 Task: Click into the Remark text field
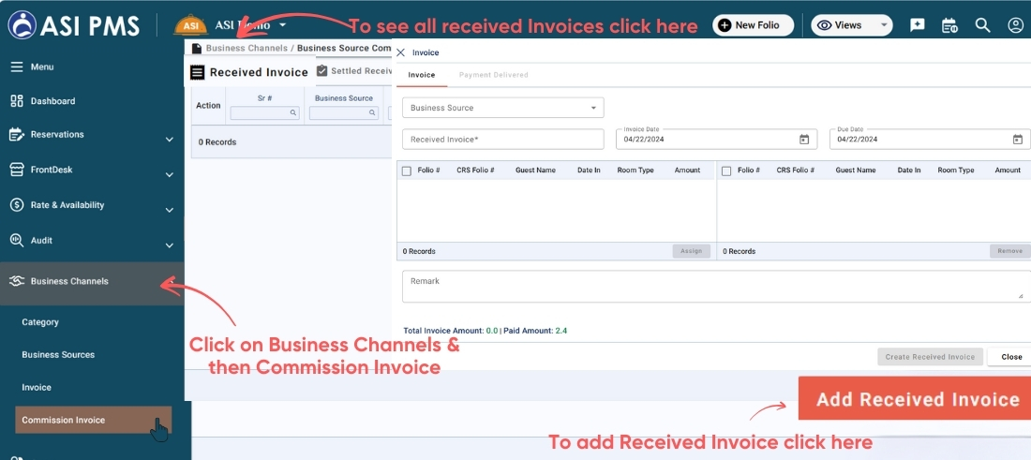point(712,287)
